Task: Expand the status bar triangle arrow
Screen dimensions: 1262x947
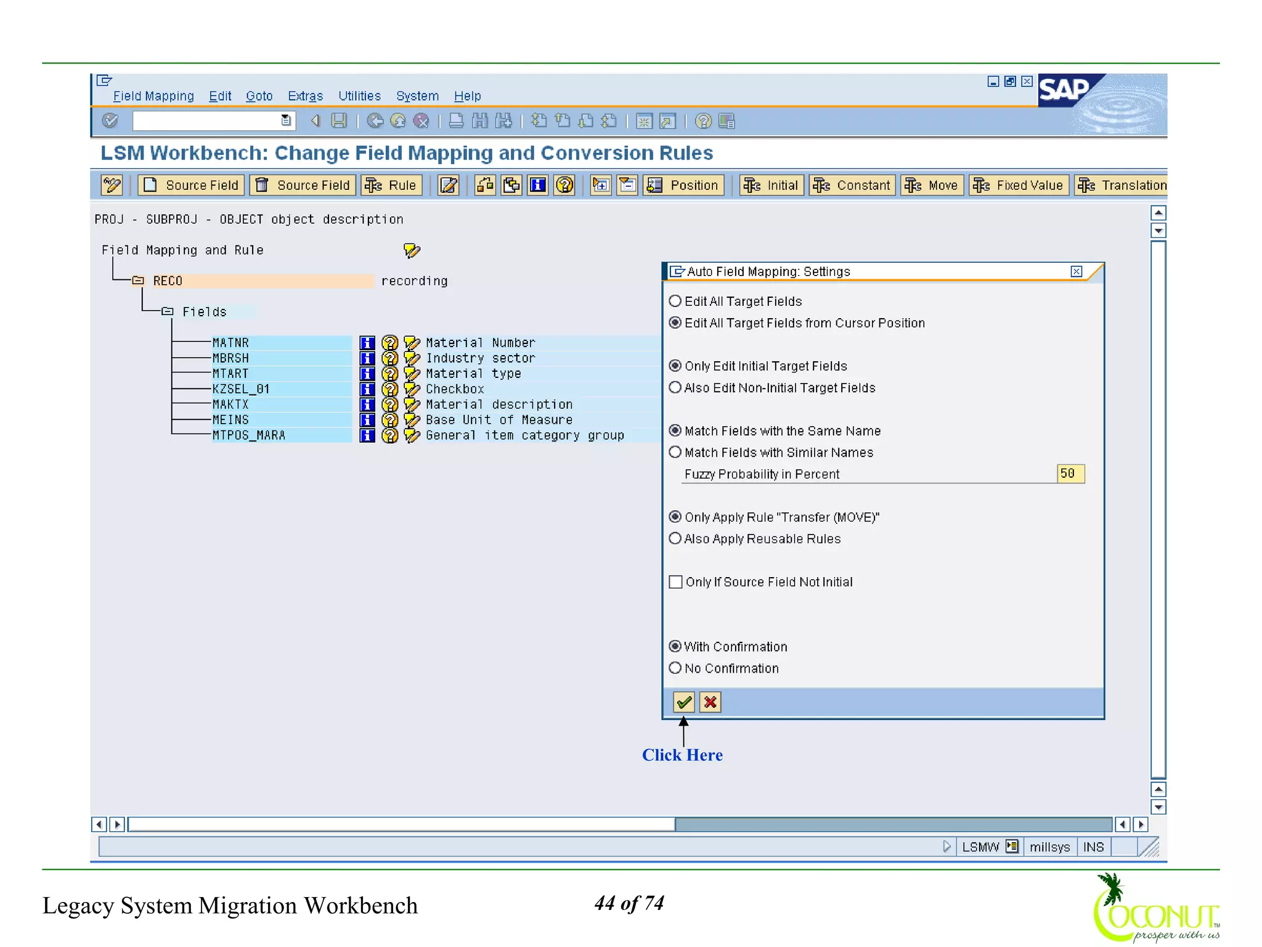Action: coord(947,847)
